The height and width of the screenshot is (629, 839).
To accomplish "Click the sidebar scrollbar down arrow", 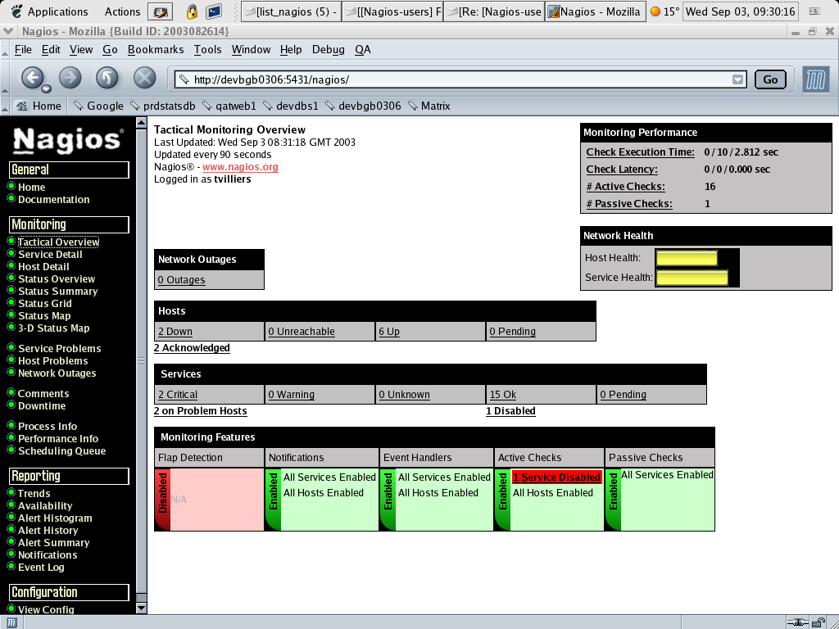I will pyautogui.click(x=141, y=609).
